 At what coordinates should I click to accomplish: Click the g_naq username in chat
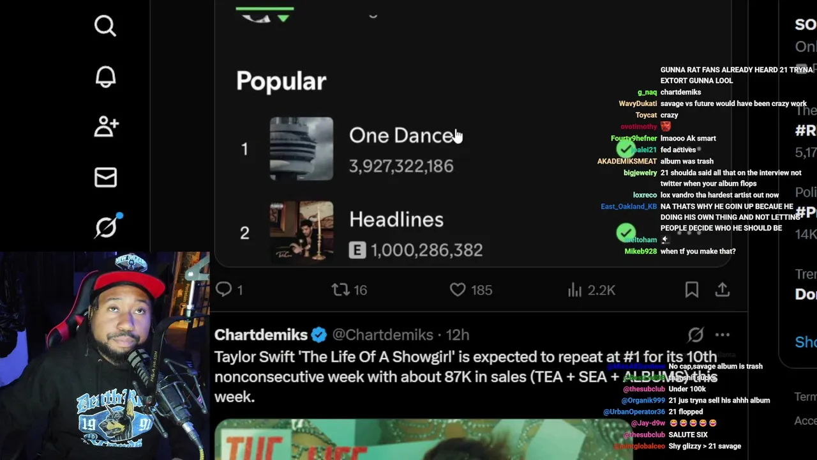(647, 92)
